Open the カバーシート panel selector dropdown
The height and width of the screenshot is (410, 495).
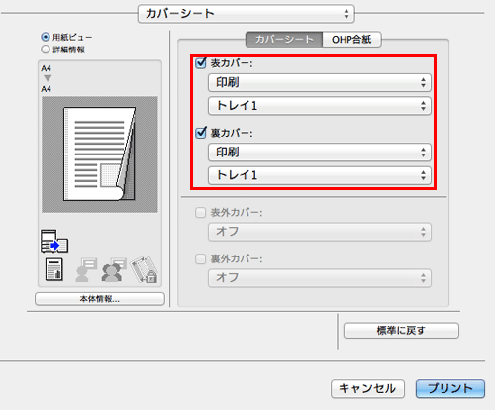point(247,14)
